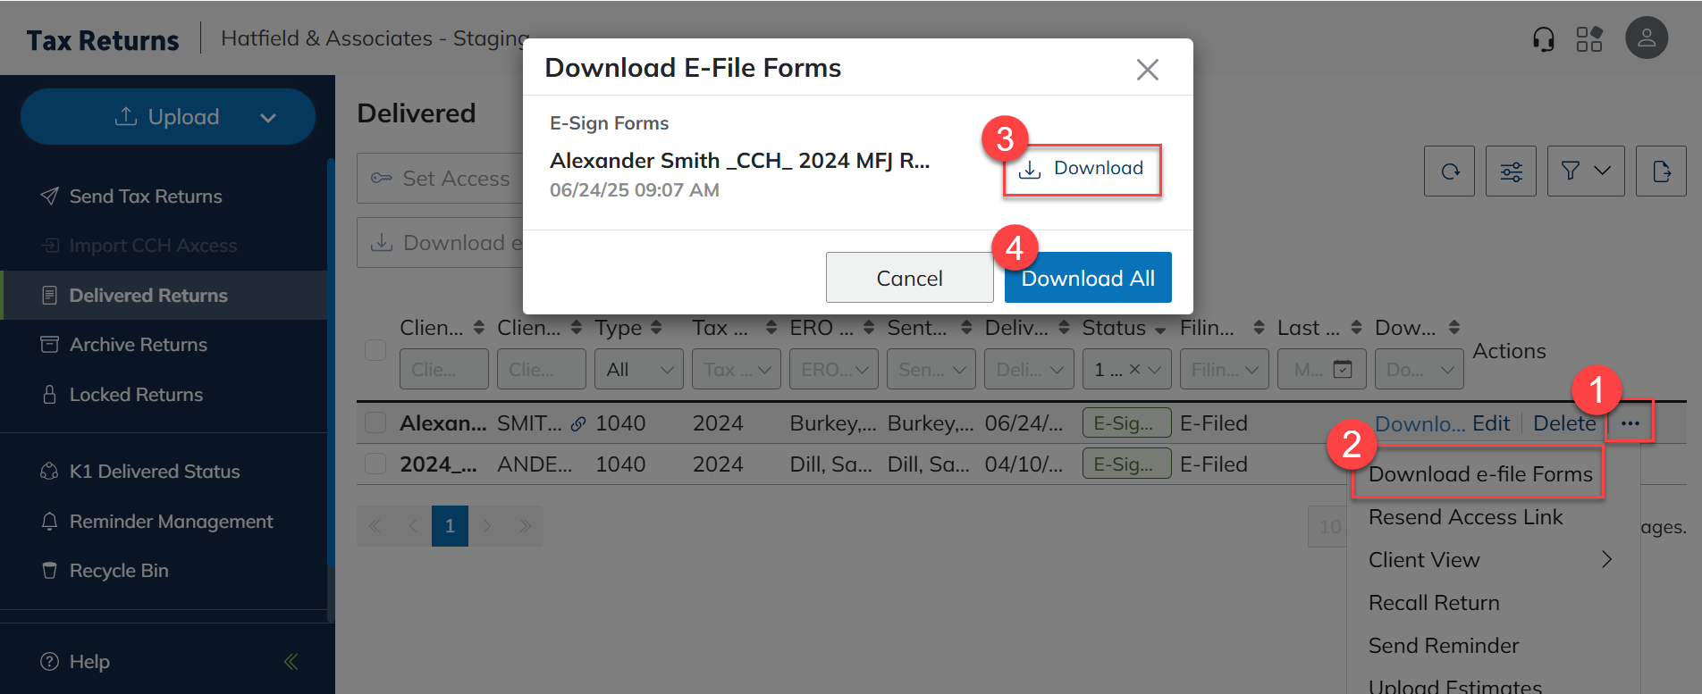The width and height of the screenshot is (1702, 694).
Task: Close the Download E-File Forms dialog
Action: 1147,70
